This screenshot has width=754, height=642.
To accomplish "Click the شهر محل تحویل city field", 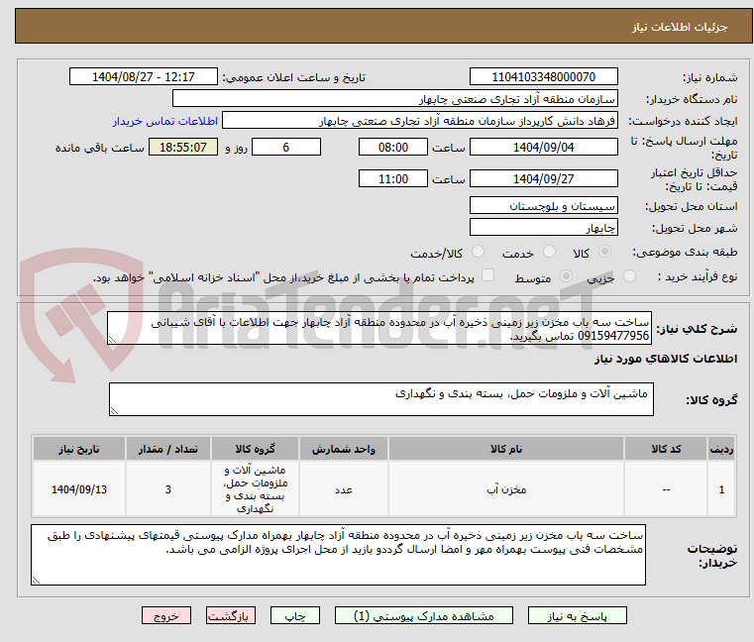I will click(x=543, y=228).
